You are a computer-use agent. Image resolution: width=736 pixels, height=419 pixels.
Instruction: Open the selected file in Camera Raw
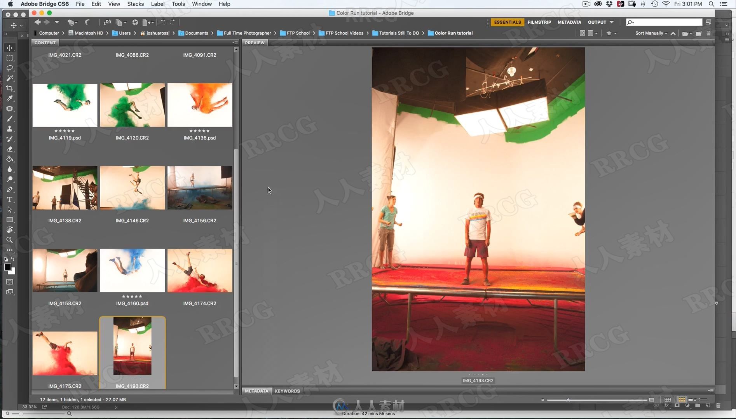tap(135, 22)
